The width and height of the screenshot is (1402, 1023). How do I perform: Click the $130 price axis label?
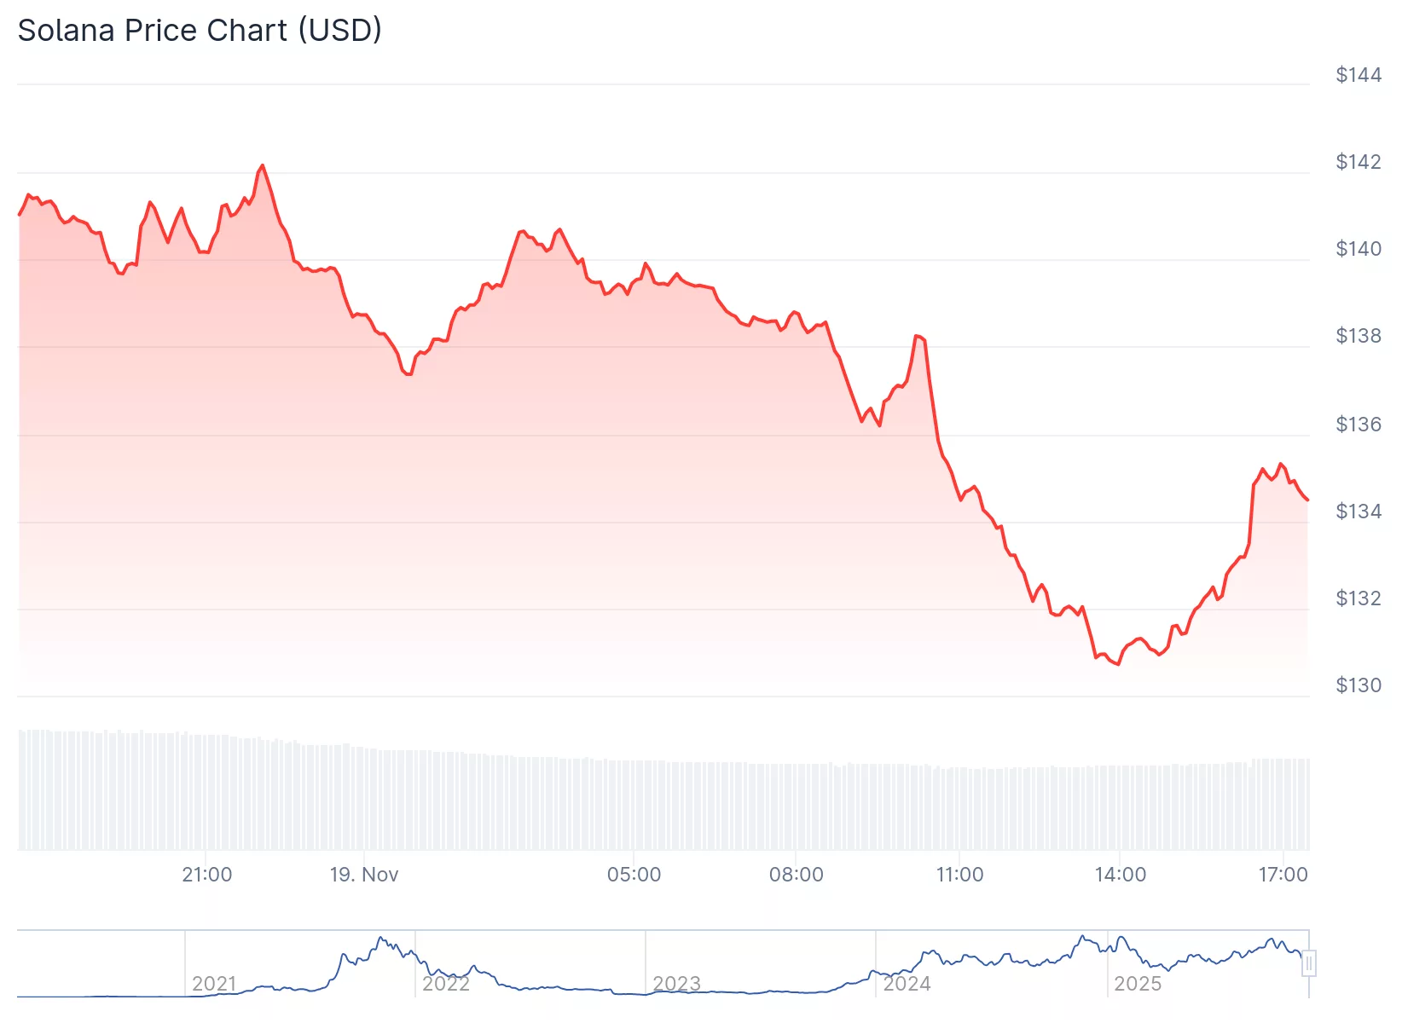(x=1358, y=685)
